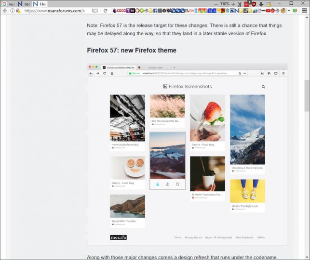Click the pink grass field thumbnail
The height and width of the screenshot is (260, 310).
pyautogui.click(x=167, y=106)
